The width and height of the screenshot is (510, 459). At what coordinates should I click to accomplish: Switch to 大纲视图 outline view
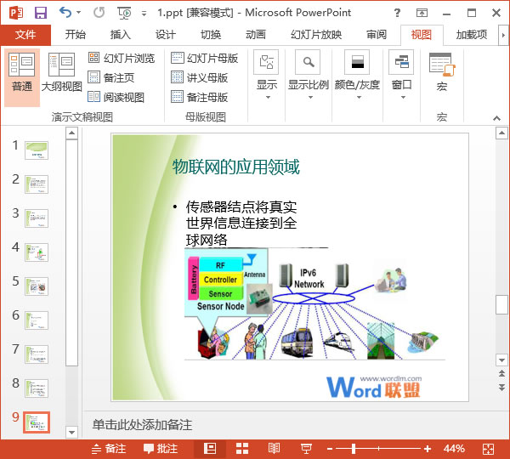(61, 73)
